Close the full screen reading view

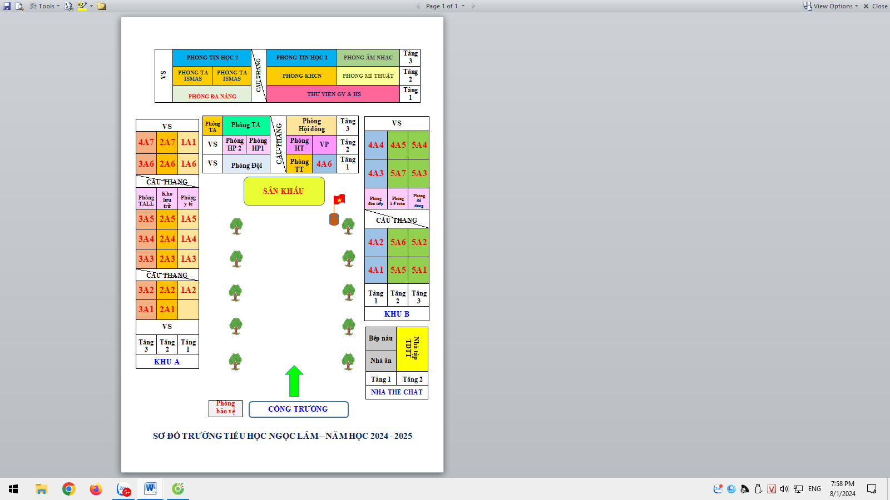click(x=876, y=6)
